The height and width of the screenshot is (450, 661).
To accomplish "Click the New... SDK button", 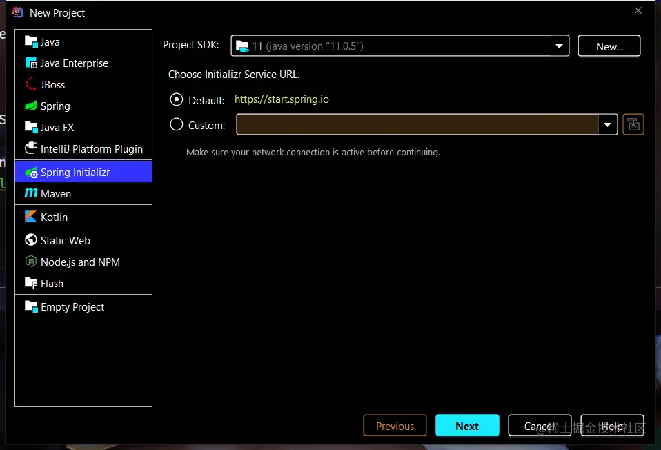I will click(x=609, y=46).
